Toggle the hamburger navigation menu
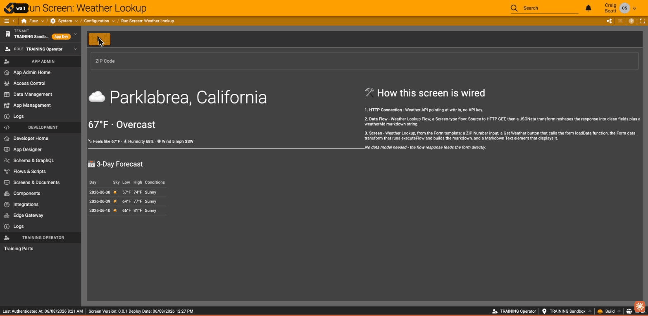Viewport: 648px width, 316px height. tap(7, 21)
